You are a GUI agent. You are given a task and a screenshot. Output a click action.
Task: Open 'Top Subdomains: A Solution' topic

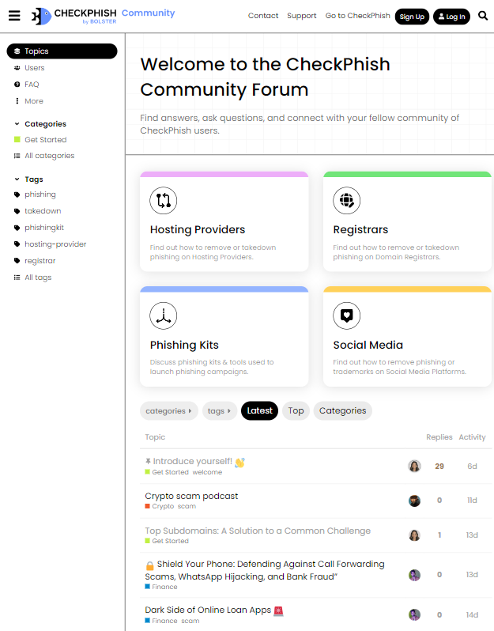point(258,531)
